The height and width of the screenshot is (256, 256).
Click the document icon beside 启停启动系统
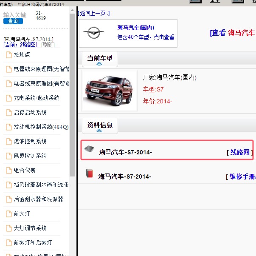(x=9, y=113)
